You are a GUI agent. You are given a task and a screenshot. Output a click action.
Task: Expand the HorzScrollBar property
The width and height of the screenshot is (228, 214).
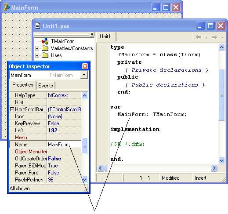point(12,109)
